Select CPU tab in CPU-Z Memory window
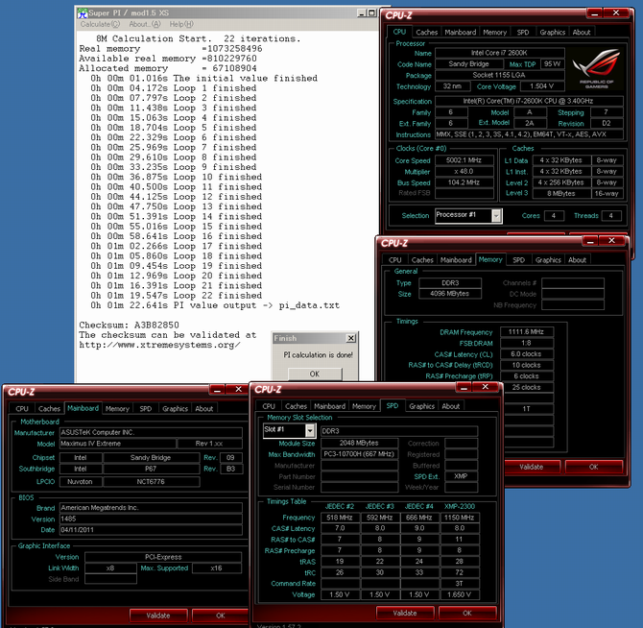The width and height of the screenshot is (643, 628). (x=394, y=260)
